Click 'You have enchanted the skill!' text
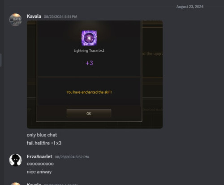 (89, 92)
